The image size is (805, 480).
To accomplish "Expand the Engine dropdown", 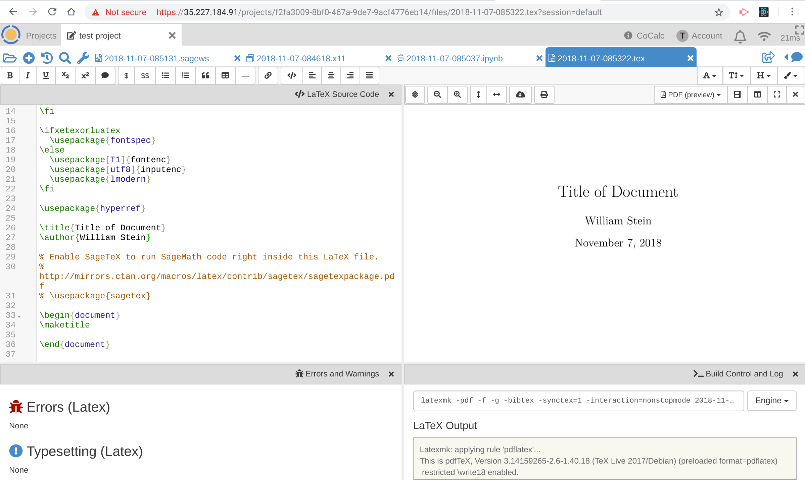I will click(x=771, y=401).
